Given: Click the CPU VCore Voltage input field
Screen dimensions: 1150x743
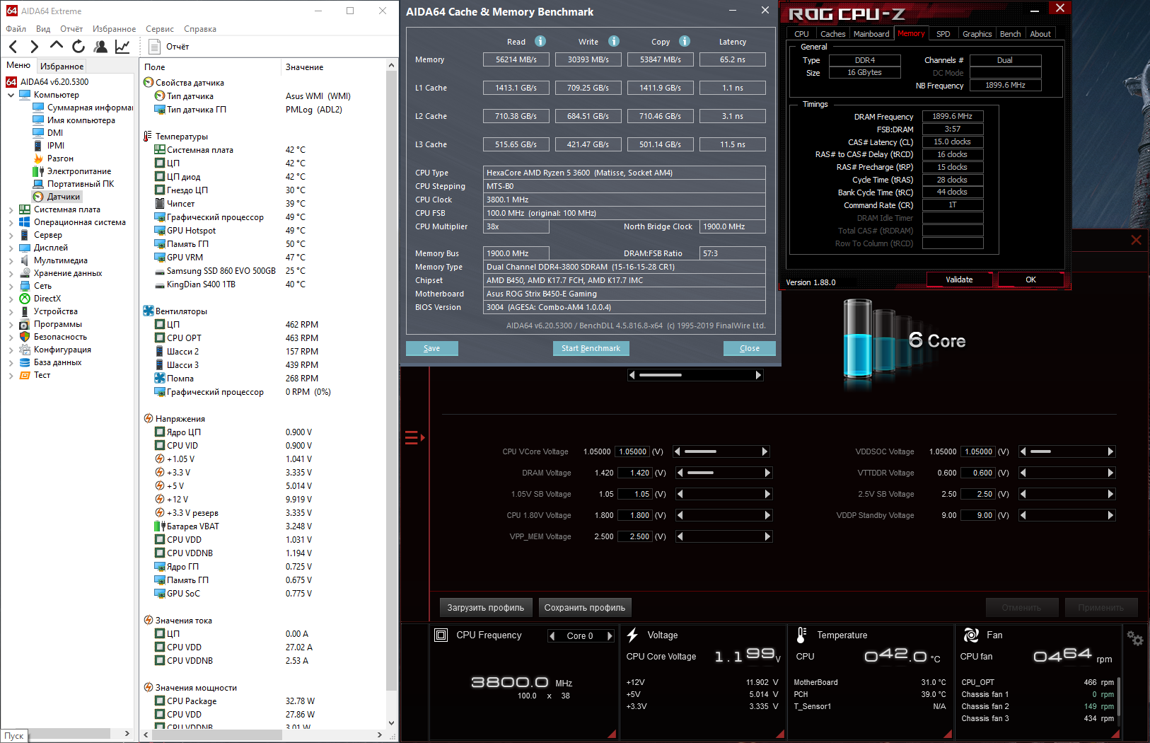Looking at the screenshot, I should (x=632, y=451).
